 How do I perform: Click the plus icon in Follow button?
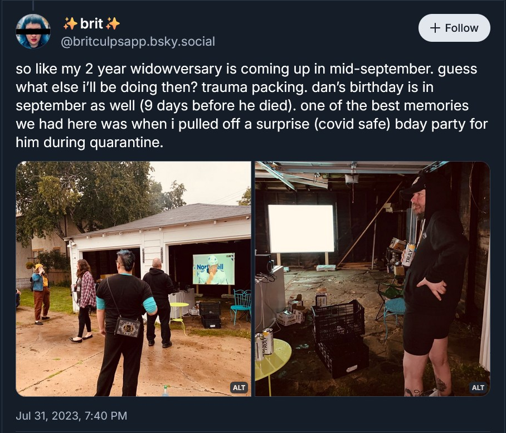tap(435, 28)
